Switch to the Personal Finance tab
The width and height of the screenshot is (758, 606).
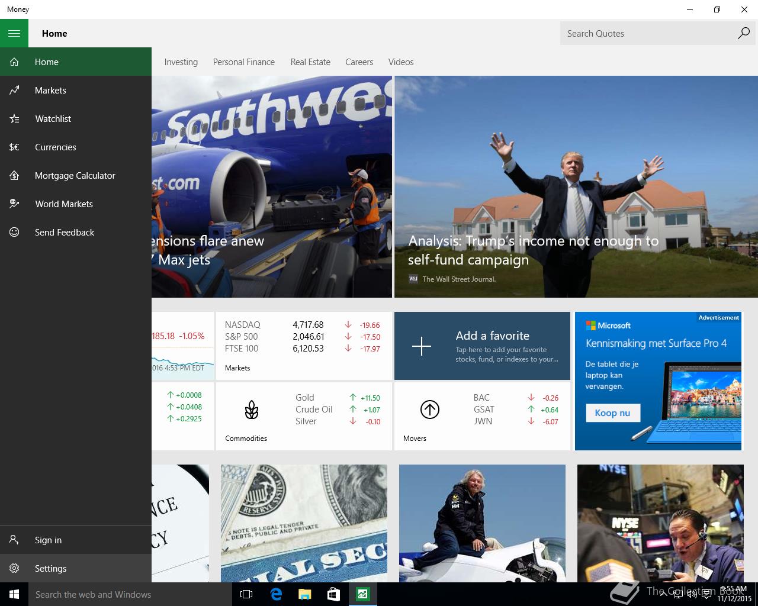point(244,62)
